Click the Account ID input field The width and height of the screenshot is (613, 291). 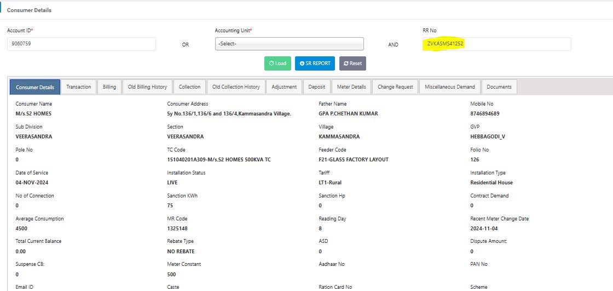[81, 44]
